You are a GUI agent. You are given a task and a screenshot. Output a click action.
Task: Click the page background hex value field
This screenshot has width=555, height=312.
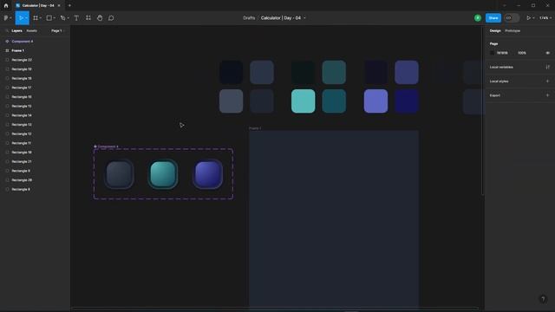point(502,53)
